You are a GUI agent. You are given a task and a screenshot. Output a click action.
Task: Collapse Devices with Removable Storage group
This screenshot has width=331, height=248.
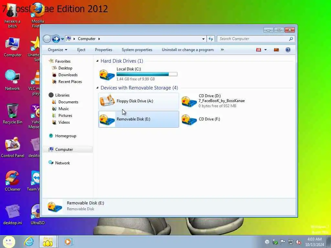pos(97,88)
